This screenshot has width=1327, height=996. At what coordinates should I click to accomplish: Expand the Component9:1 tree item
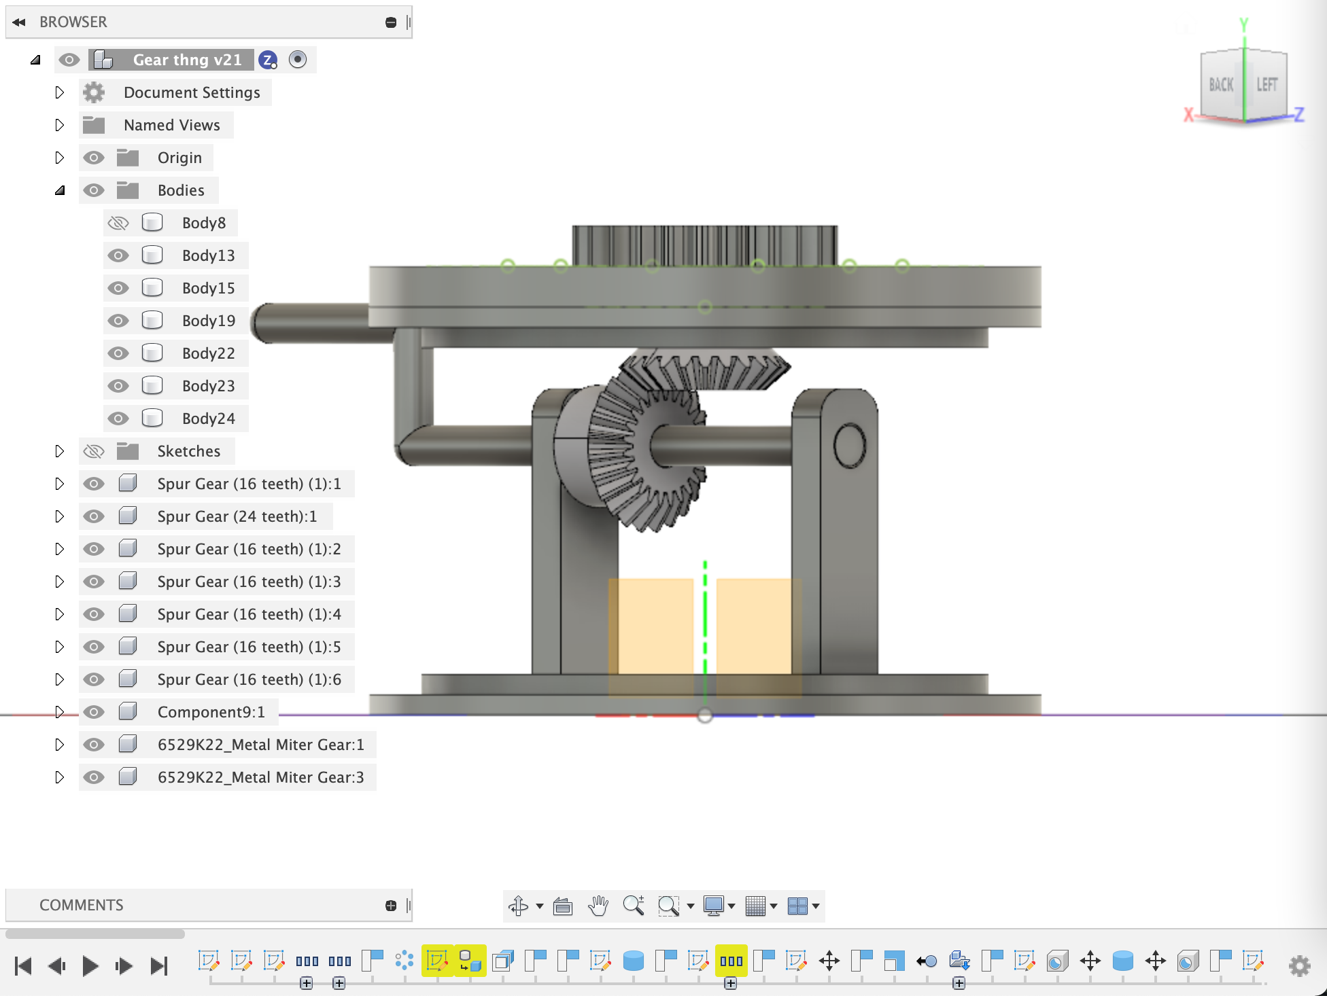(x=58, y=713)
